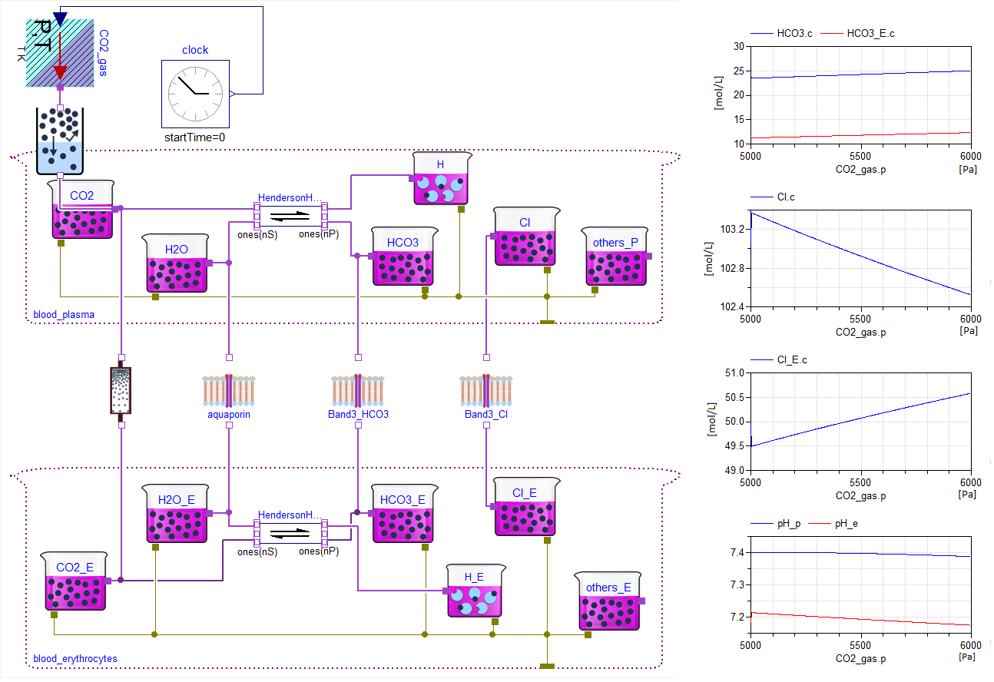
Task: Click the blood_erythrocytes compartment label
Action: [x=75, y=659]
